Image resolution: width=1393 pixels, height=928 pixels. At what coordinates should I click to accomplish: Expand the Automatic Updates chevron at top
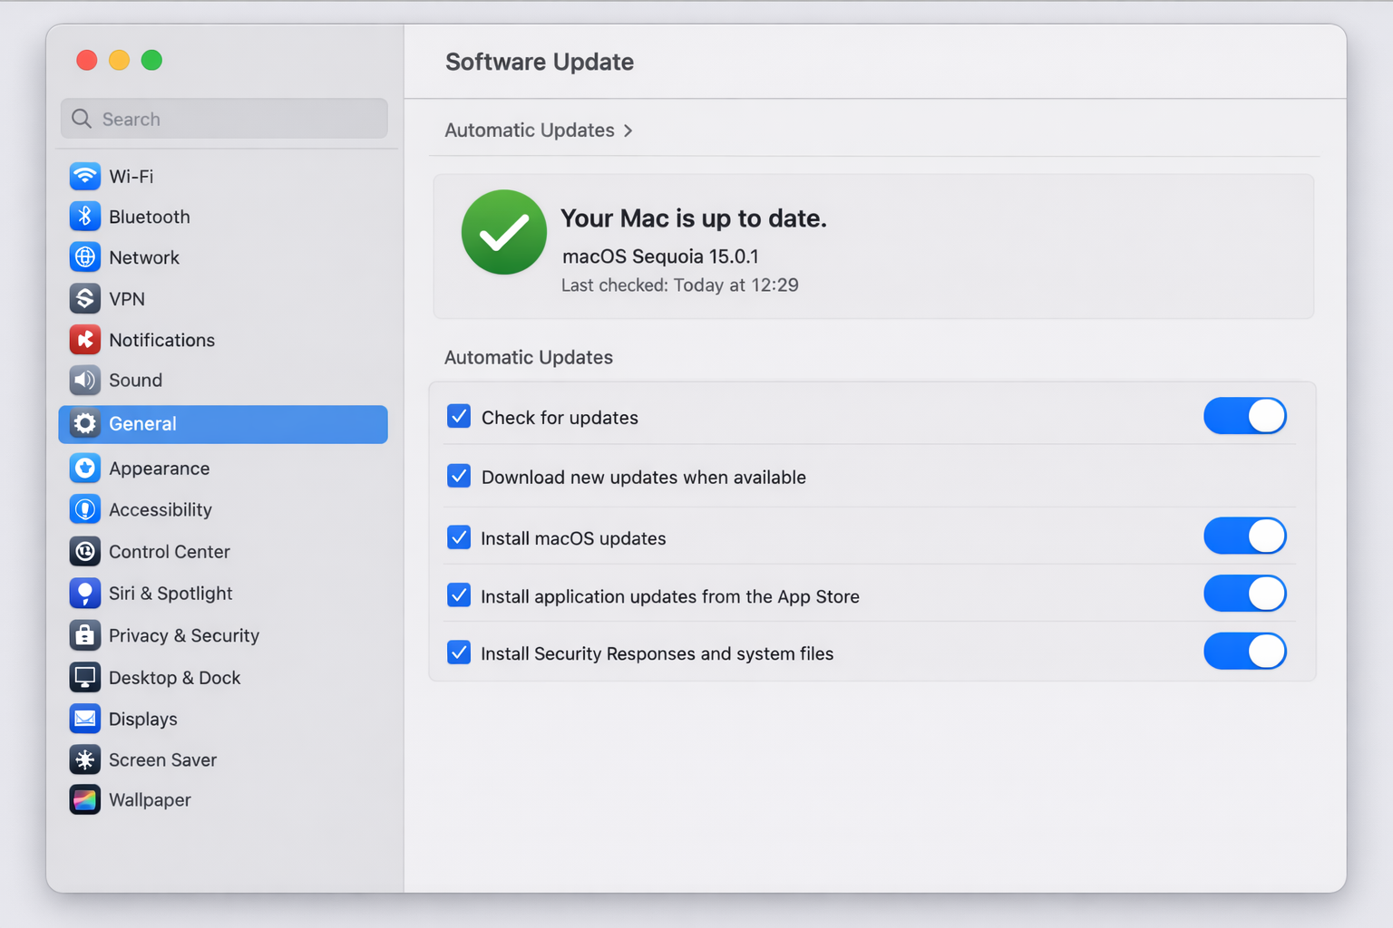click(x=628, y=130)
